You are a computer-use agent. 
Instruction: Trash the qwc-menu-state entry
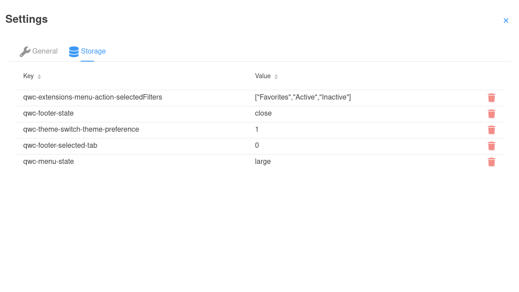491,162
